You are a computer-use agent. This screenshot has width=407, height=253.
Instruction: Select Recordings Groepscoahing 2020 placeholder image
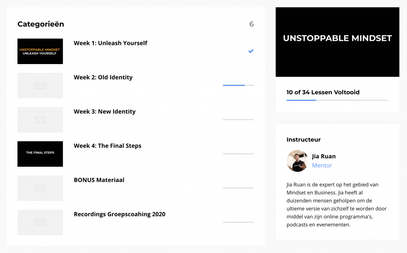pos(40,222)
